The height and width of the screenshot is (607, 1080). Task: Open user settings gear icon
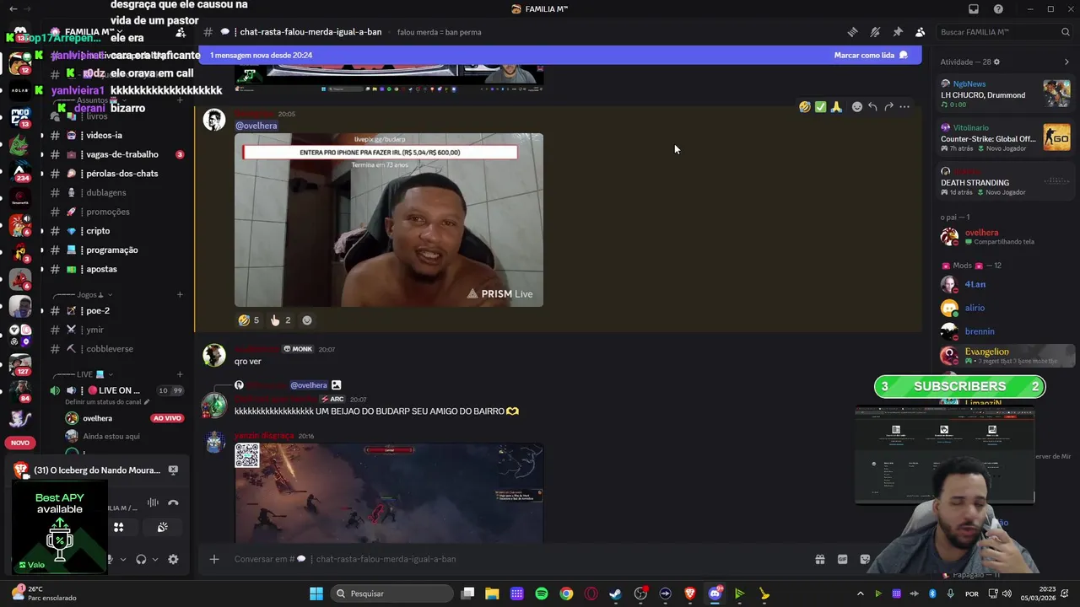tap(173, 559)
